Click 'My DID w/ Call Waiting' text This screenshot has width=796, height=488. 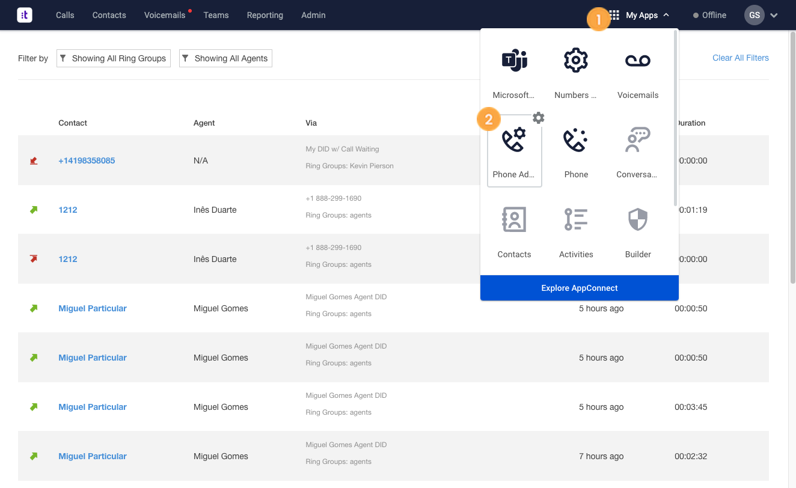pos(342,149)
